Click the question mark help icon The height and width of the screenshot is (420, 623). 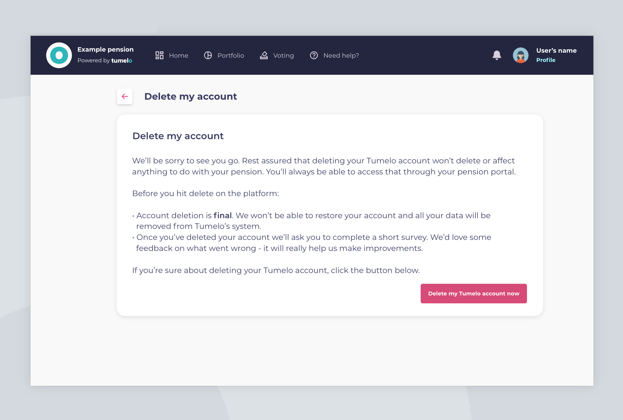[x=314, y=55]
